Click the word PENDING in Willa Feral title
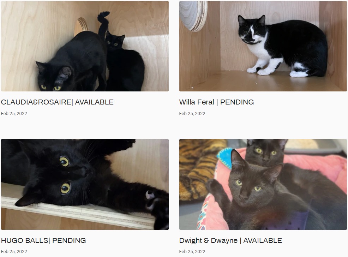The height and width of the screenshot is (257, 348). (237, 102)
